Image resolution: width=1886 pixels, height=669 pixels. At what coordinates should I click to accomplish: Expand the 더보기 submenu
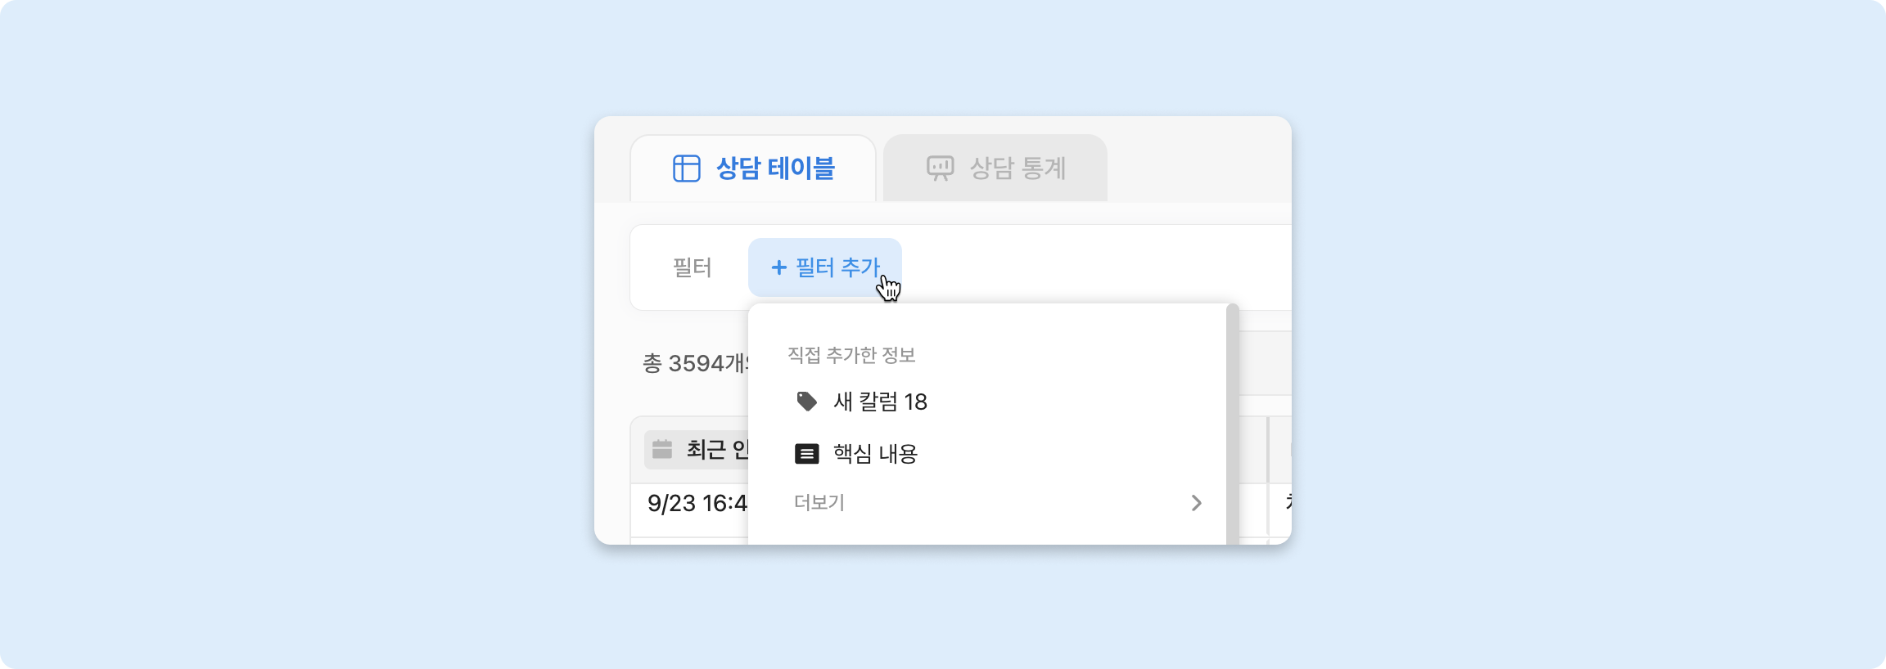(x=819, y=502)
